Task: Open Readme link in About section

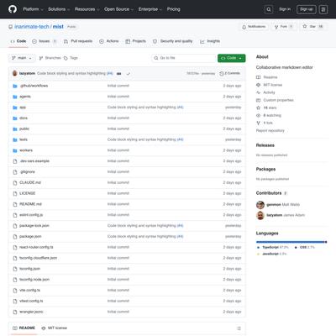Action: pyautogui.click(x=270, y=77)
